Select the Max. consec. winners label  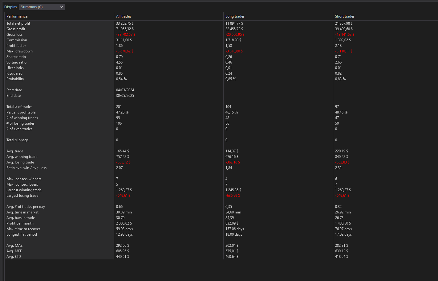(24, 179)
